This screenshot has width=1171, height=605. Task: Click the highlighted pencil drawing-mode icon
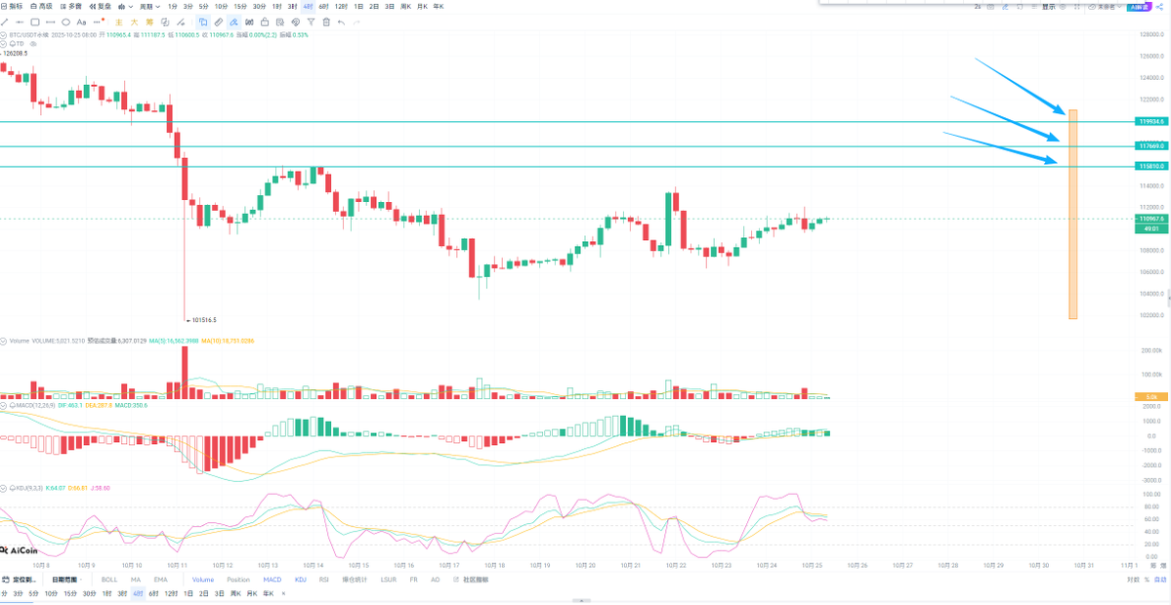coord(233,22)
